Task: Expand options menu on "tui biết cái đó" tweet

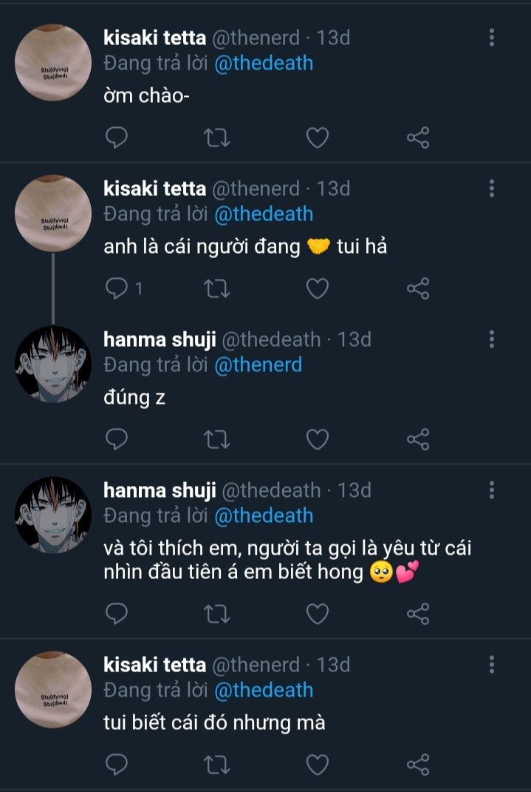Action: (492, 664)
